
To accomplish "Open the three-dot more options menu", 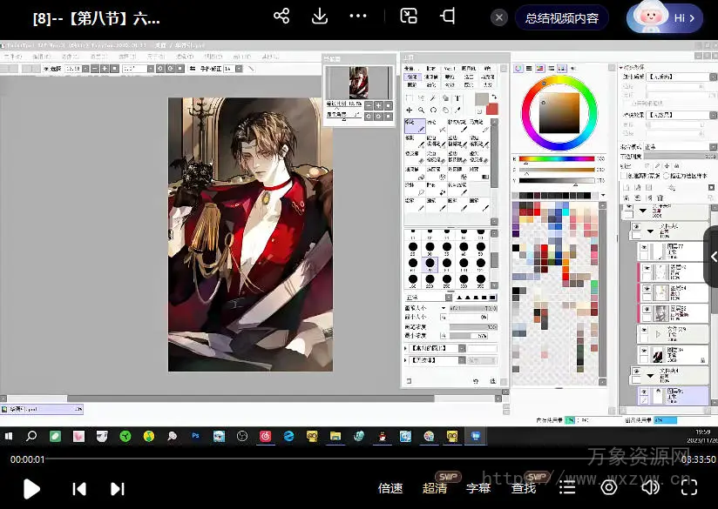I will [358, 17].
